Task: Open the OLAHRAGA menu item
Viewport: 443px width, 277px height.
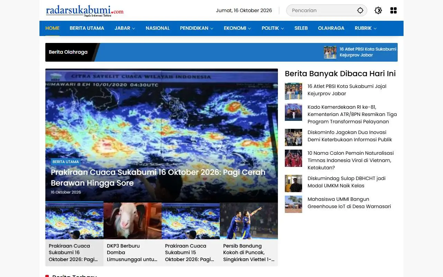Action: [331, 28]
